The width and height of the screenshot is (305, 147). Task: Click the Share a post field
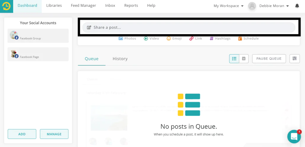click(x=189, y=28)
